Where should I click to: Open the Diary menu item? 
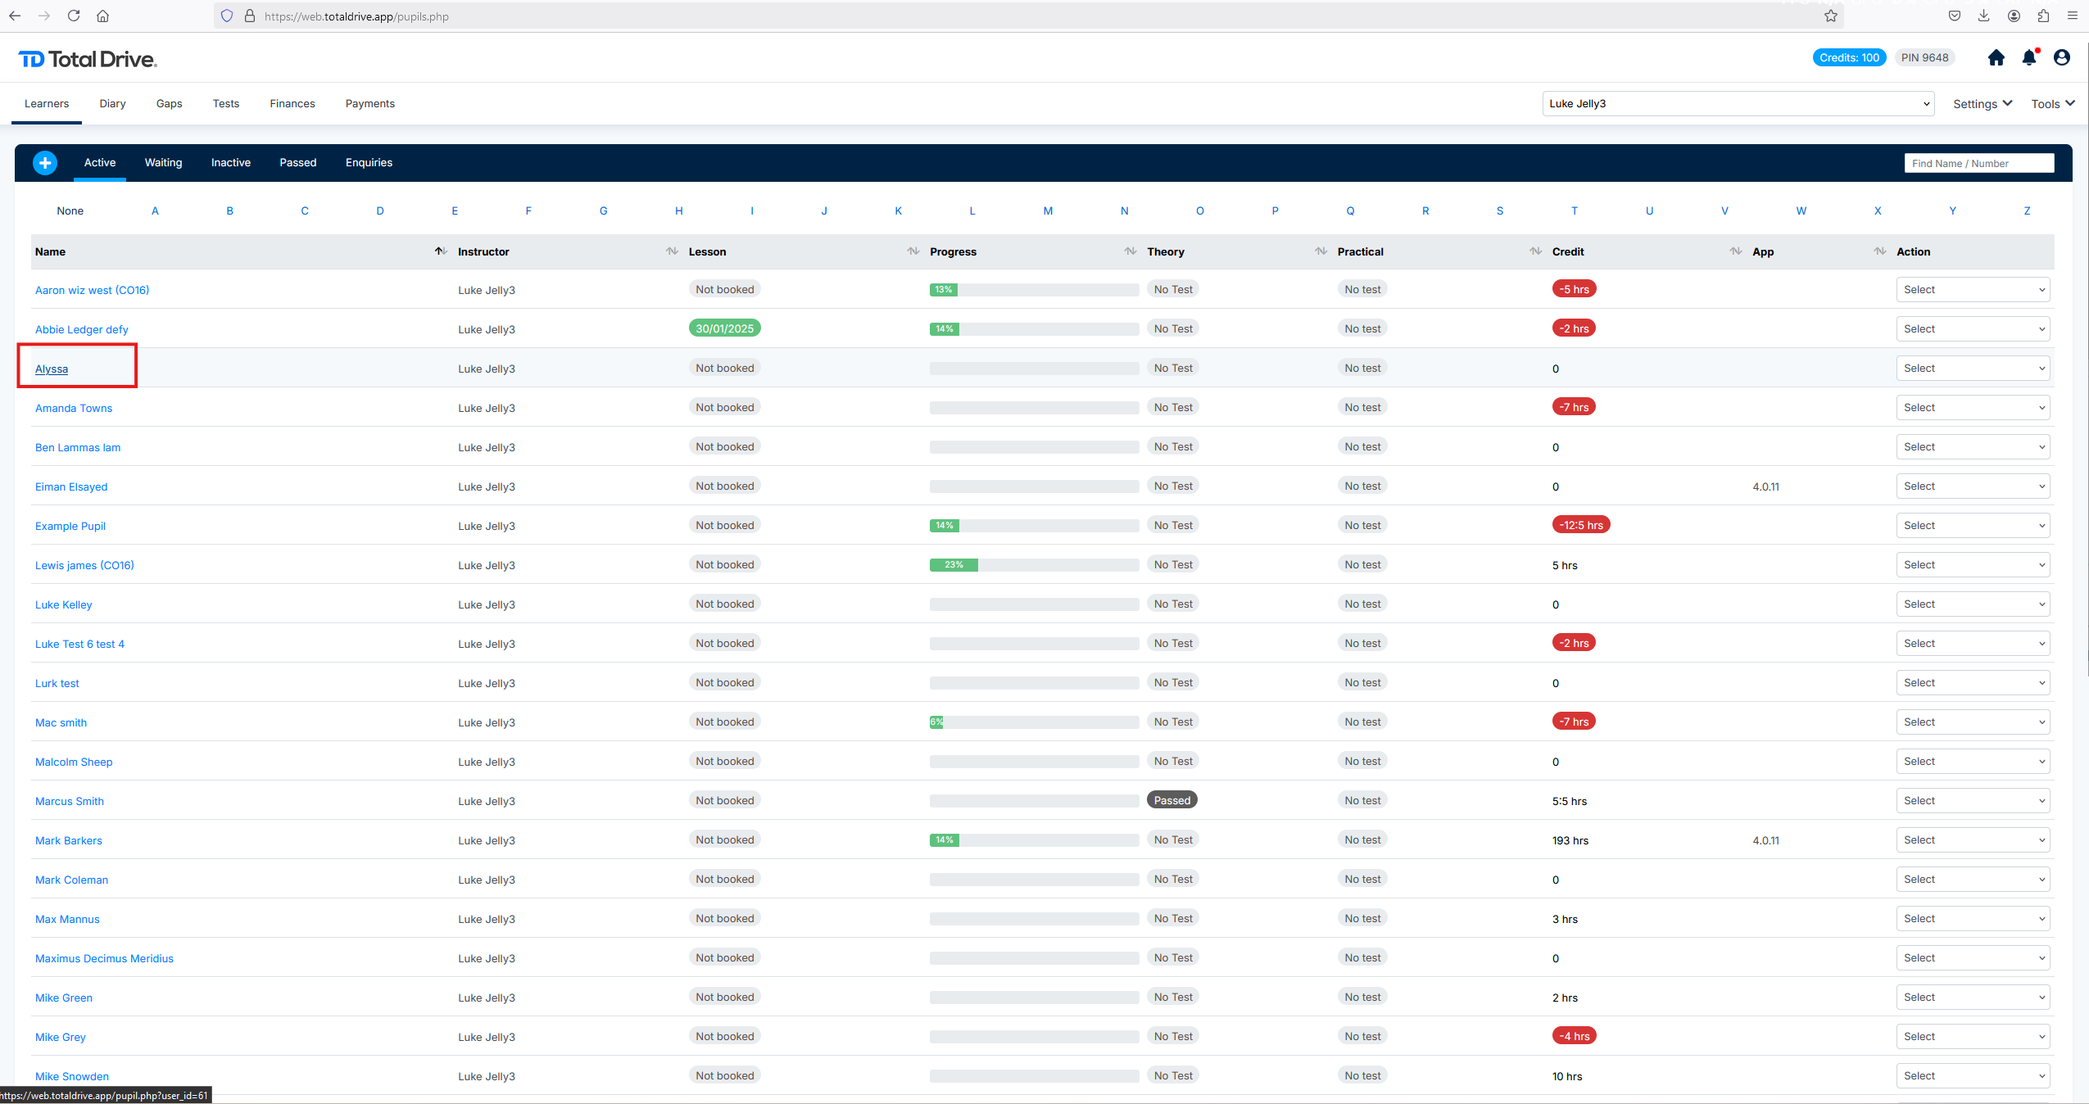[x=112, y=104]
